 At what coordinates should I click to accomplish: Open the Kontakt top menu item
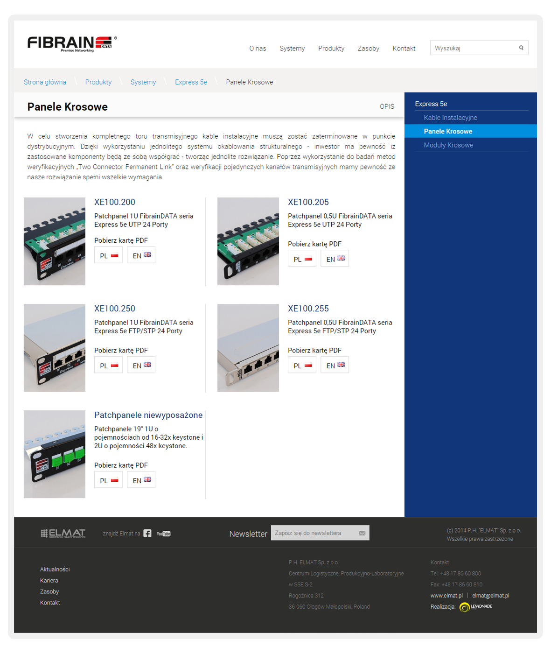click(x=404, y=49)
